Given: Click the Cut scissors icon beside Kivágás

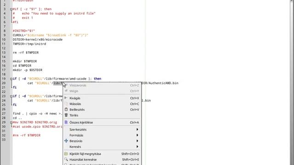Looking at the screenshot, I should (x=66, y=98).
